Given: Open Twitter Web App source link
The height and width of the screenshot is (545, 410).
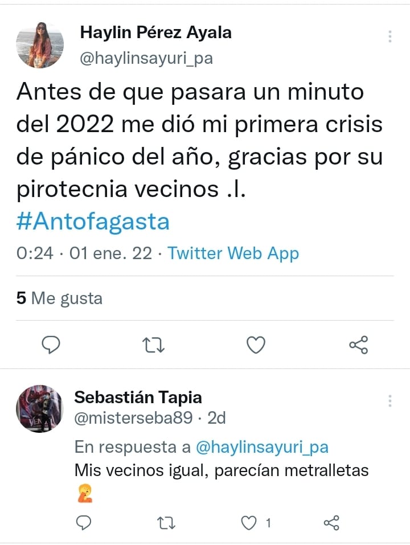Looking at the screenshot, I should click(x=233, y=253).
